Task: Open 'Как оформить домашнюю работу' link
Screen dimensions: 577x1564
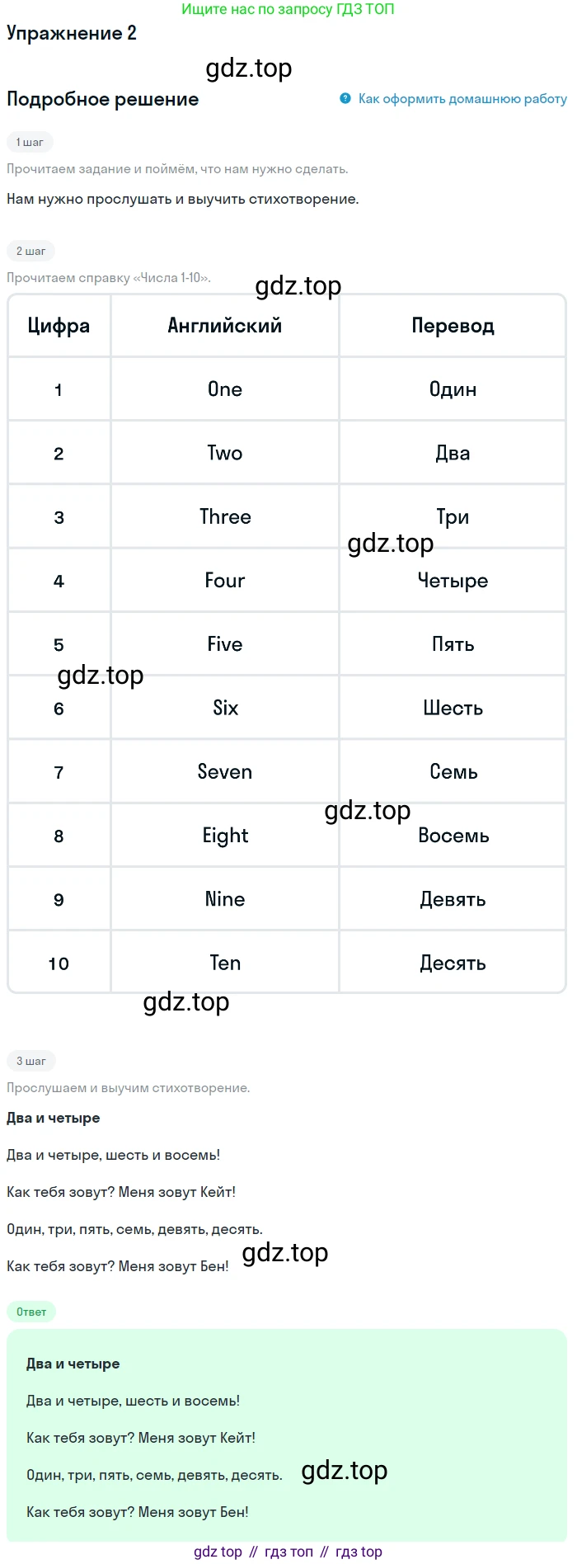Action: 462,99
